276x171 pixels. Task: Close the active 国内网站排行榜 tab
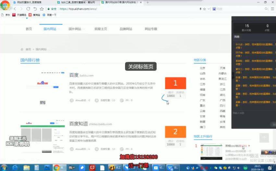[x=141, y=3]
